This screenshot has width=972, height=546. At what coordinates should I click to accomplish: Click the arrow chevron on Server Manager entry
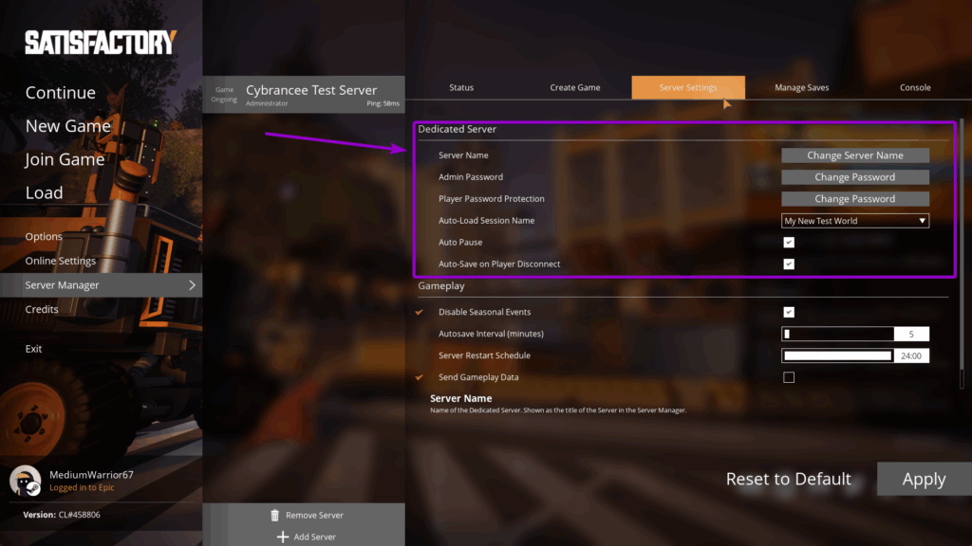(x=191, y=284)
